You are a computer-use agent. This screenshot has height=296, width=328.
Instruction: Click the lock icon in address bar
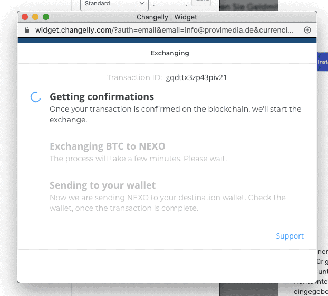(x=27, y=30)
